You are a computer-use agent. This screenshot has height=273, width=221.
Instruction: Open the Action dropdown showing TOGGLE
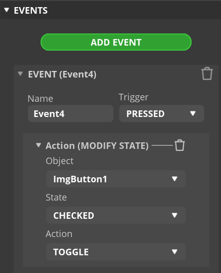pyautogui.click(x=116, y=252)
